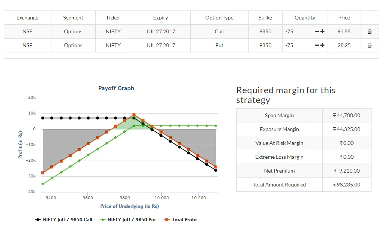379x234 pixels.
Task: Click the 28.25 price in the Put row
Action: click(344, 45)
